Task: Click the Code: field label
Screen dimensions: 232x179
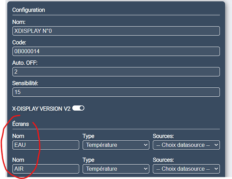Action: tap(19, 43)
